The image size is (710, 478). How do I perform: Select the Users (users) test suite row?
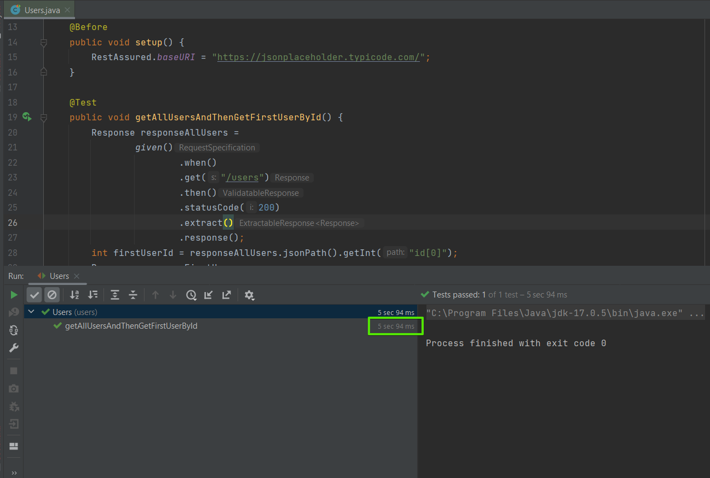[221, 312]
